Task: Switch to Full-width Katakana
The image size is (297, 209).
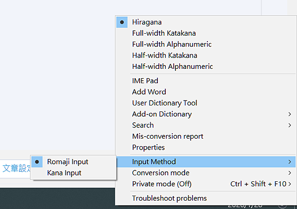Action: pyautogui.click(x=164, y=33)
